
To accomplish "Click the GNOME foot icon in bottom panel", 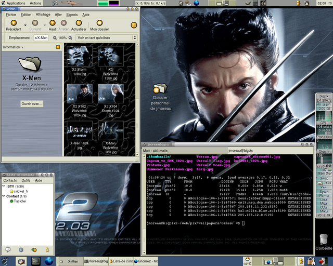I will click(5, 261).
